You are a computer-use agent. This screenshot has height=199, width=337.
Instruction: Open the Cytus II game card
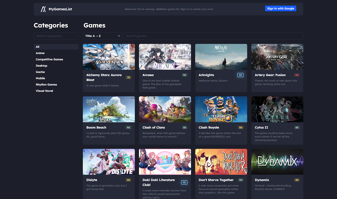(x=277, y=120)
